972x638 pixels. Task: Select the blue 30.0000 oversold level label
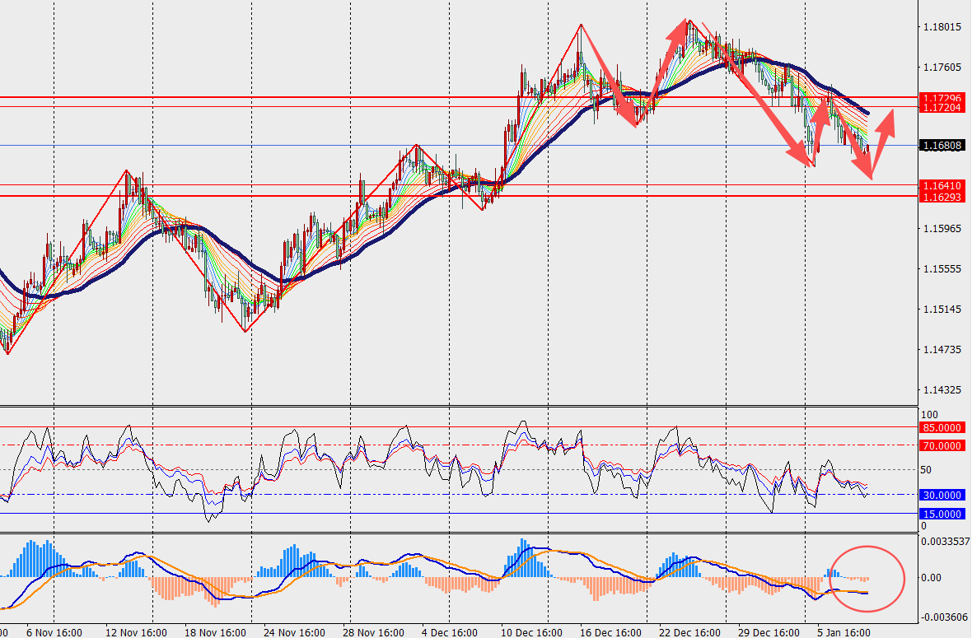point(941,496)
